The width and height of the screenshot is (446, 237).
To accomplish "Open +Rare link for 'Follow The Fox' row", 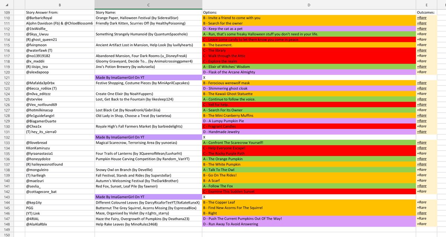I will [x=421, y=186].
